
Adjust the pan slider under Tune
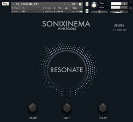99,12
